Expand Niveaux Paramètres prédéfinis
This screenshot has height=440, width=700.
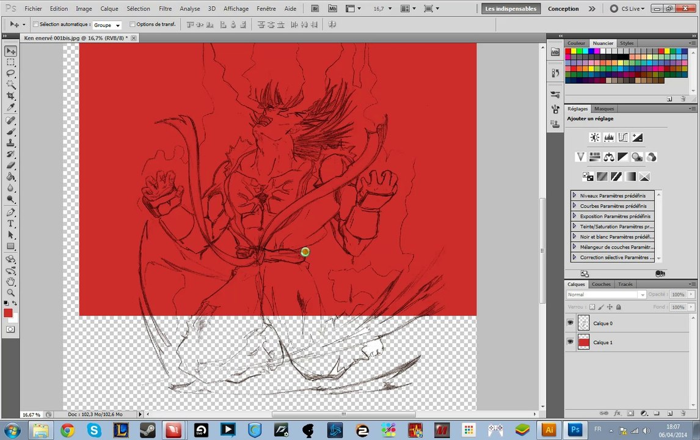pyautogui.click(x=574, y=195)
